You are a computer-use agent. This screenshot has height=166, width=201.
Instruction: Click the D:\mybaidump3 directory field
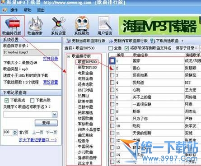pyautogui.click(x=31, y=52)
